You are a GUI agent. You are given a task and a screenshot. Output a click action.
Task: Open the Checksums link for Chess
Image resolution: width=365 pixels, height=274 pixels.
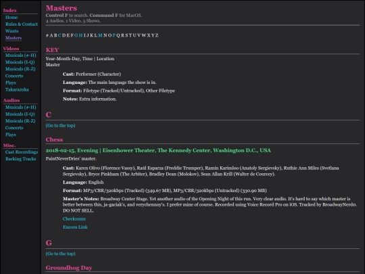[x=74, y=219]
